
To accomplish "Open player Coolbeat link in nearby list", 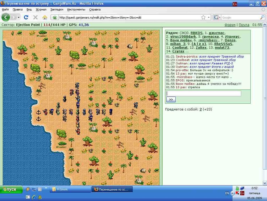I will pos(180,48).
